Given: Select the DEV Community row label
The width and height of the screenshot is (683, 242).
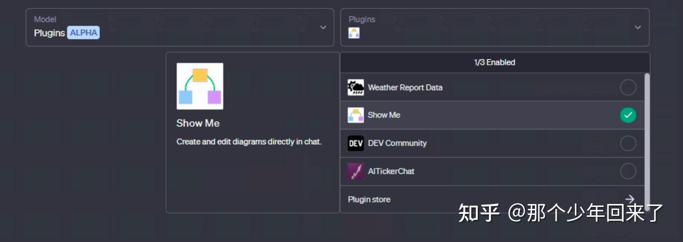Looking at the screenshot, I should click(x=397, y=143).
